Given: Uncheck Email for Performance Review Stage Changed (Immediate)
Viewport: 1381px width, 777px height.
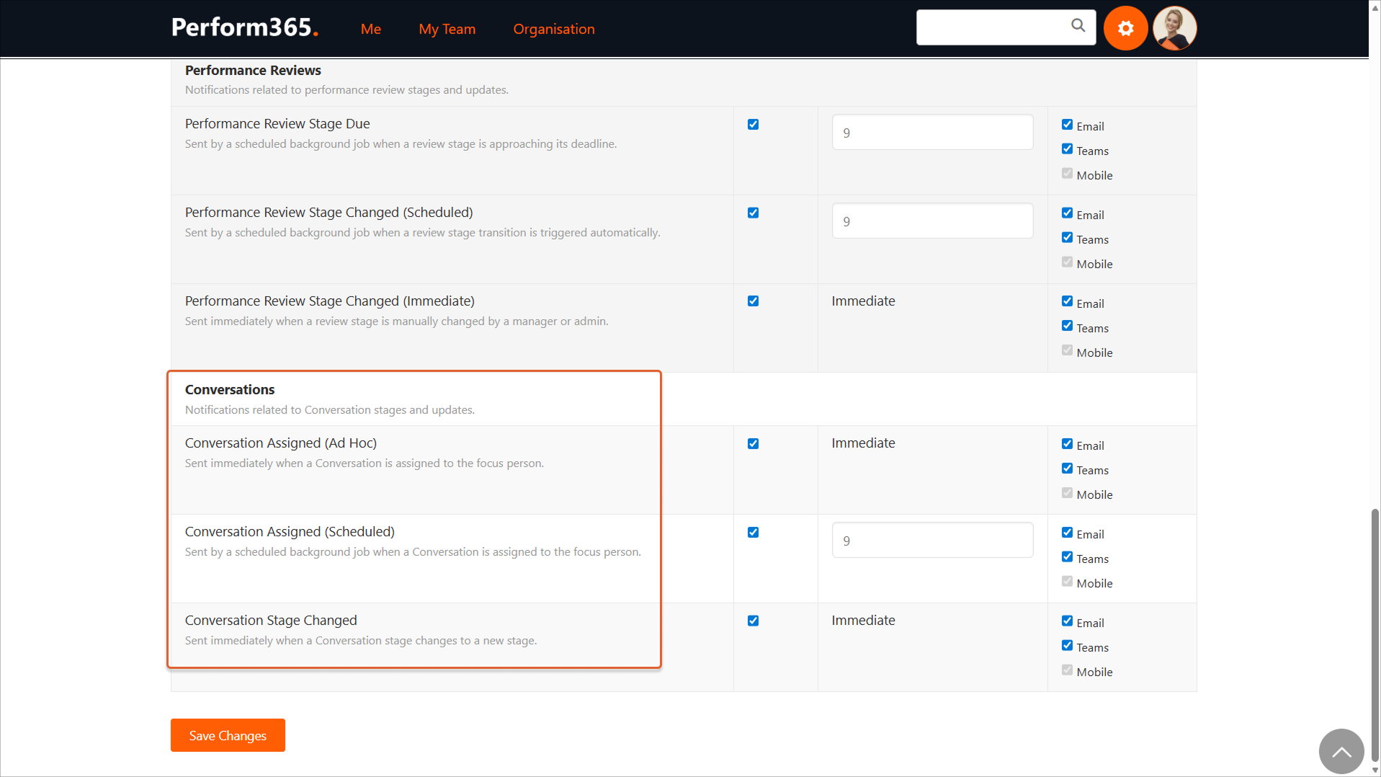Looking at the screenshot, I should point(1067,302).
